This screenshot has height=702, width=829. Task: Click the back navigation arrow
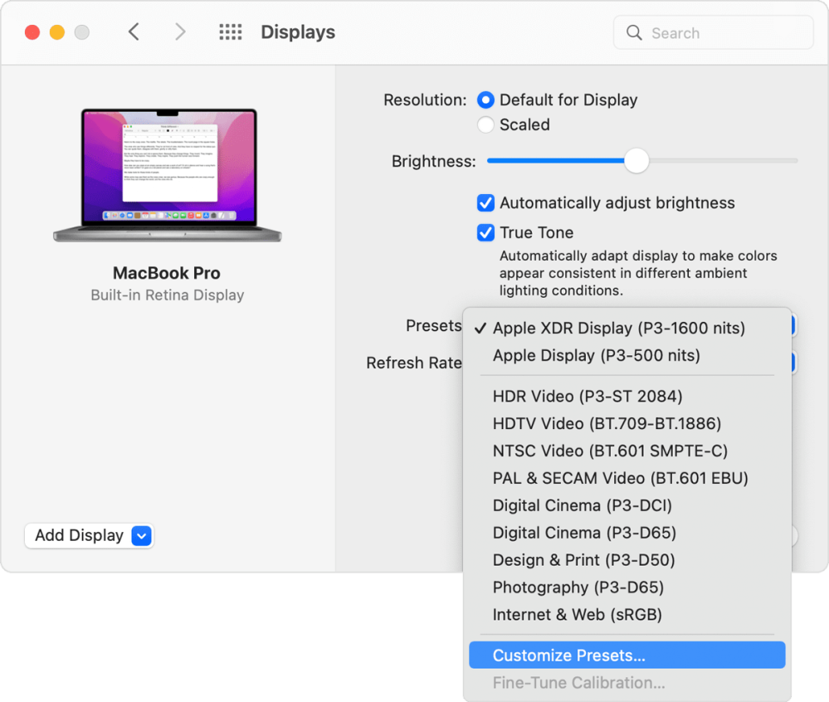[134, 32]
